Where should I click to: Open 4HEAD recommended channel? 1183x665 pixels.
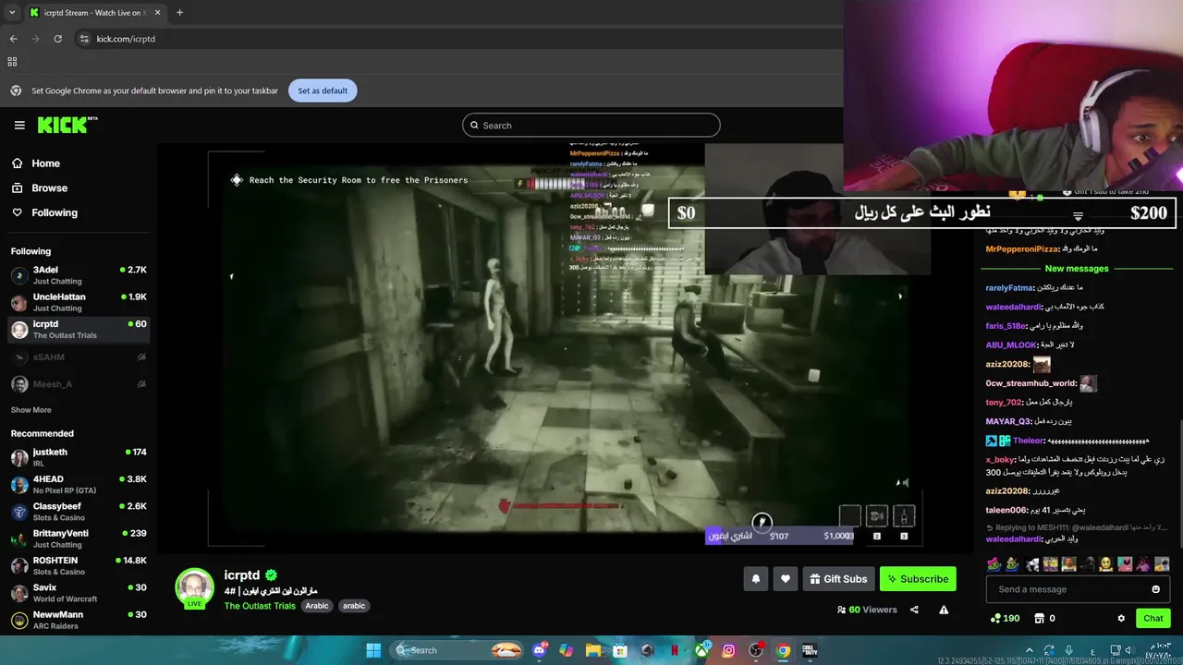(79, 484)
